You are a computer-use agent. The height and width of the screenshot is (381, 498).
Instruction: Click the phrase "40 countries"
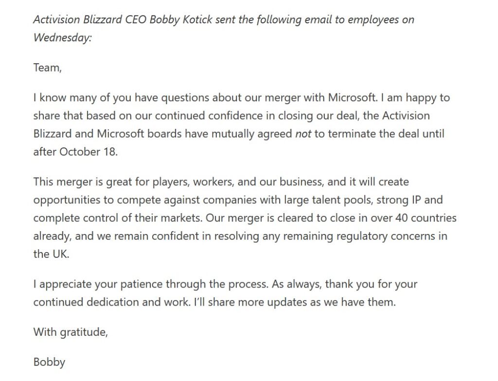(426, 218)
